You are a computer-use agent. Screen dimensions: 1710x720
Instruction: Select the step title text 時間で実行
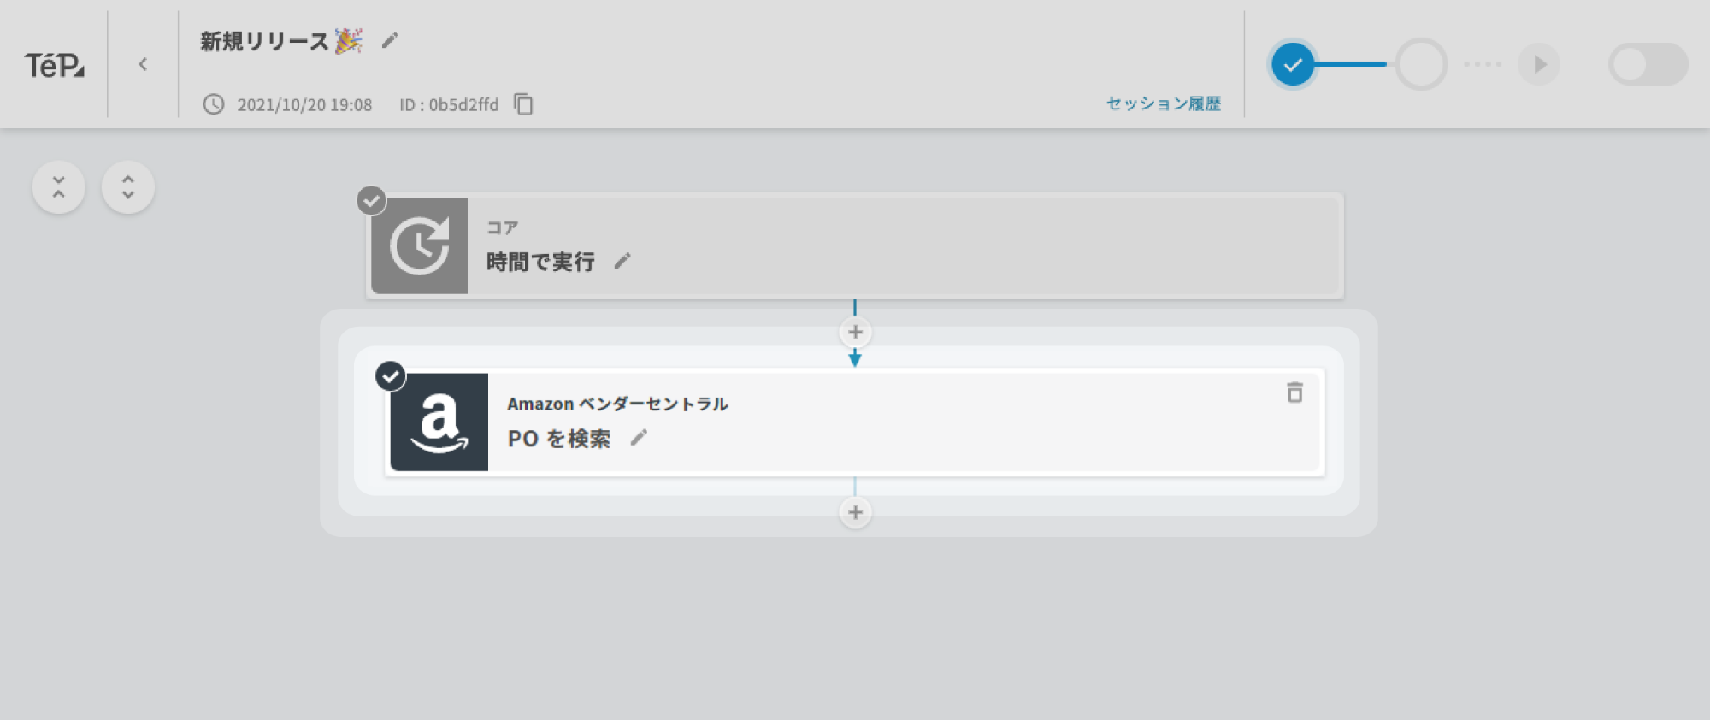540,262
